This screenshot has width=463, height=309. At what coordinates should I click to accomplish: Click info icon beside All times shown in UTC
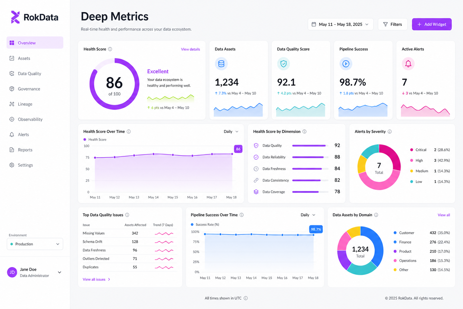click(x=246, y=298)
